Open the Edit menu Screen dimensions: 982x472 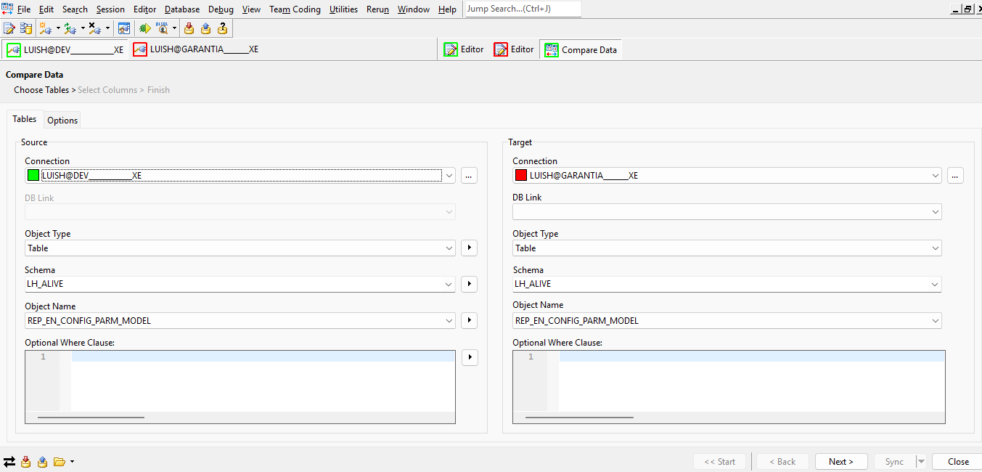[46, 9]
